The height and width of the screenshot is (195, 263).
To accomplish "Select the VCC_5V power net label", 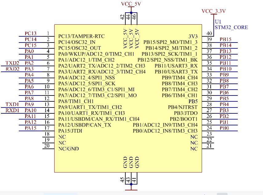I will (x=131, y=4).
